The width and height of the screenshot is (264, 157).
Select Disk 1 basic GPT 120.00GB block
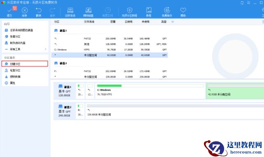tap(65, 91)
